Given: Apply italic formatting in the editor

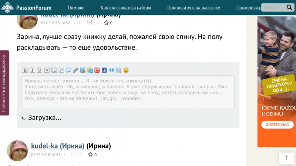Looking at the screenshot, I should coord(32,70).
